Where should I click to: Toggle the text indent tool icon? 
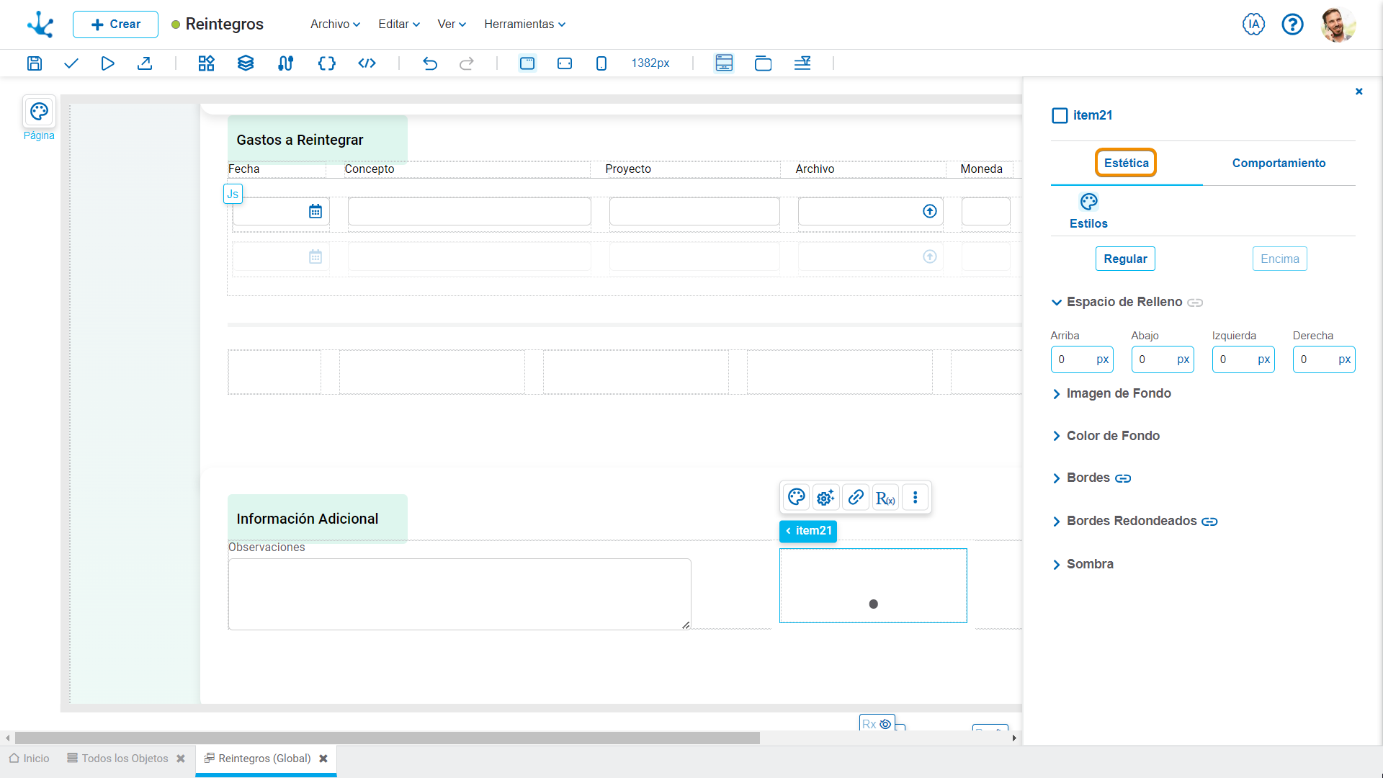point(802,63)
